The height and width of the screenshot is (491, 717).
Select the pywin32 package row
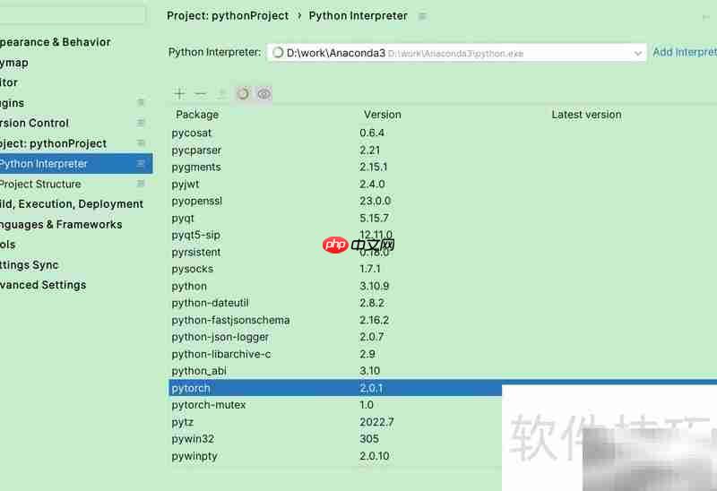pos(335,439)
